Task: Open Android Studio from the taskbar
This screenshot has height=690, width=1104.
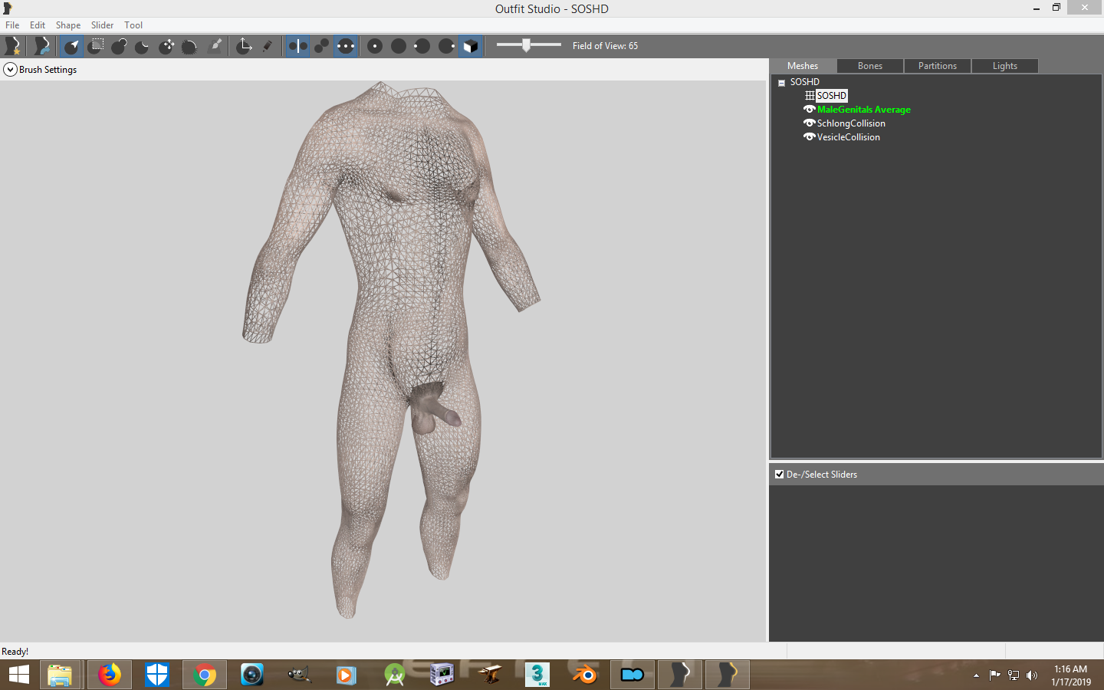Action: pos(394,675)
